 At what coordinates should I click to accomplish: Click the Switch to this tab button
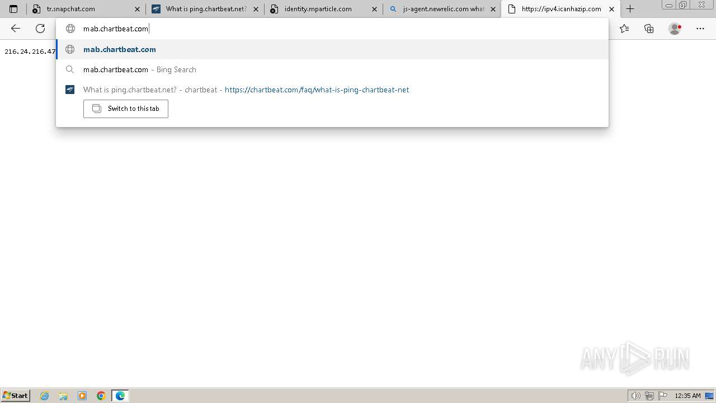point(126,109)
